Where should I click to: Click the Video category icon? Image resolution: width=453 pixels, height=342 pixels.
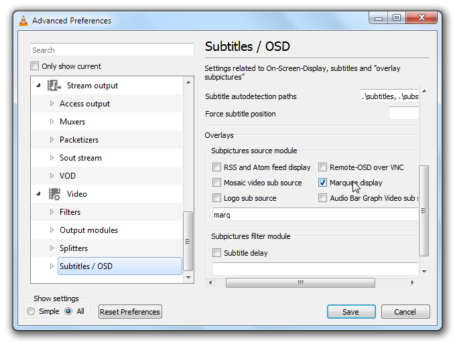tap(54, 194)
